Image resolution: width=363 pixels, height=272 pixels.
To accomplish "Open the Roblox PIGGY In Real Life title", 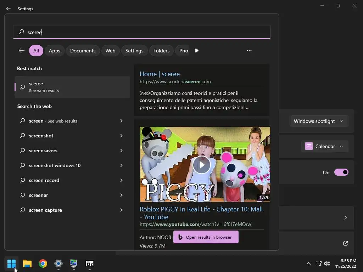I will 201,213.
